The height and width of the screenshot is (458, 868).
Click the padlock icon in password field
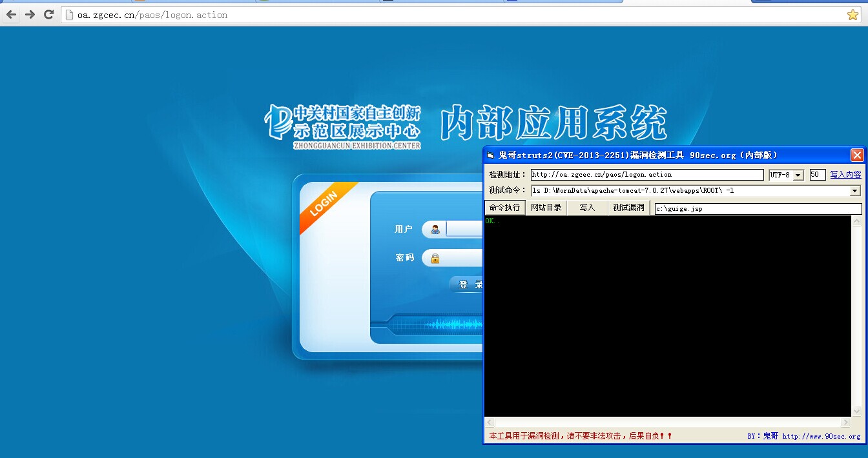tap(435, 258)
